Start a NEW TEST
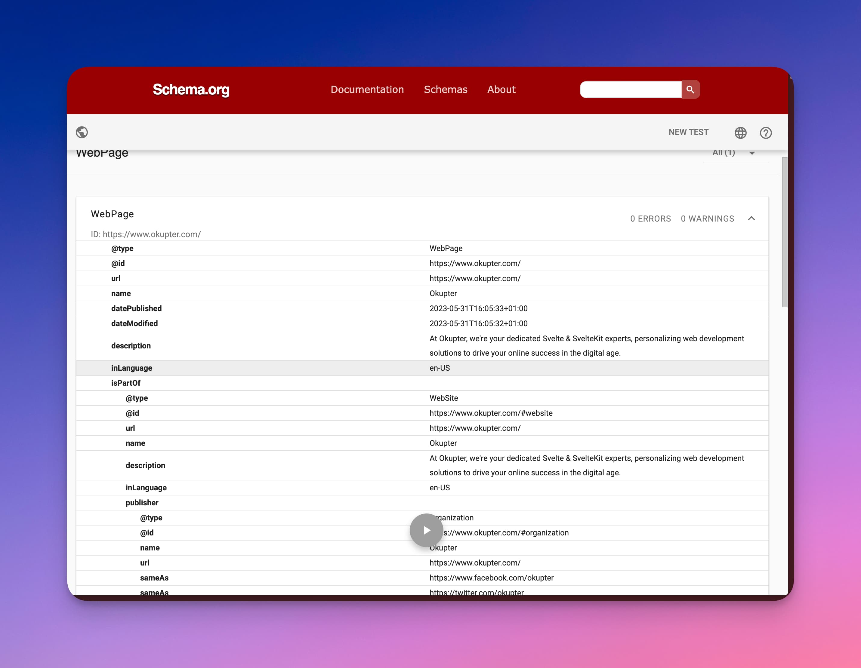Image resolution: width=861 pixels, height=668 pixels. coord(688,132)
